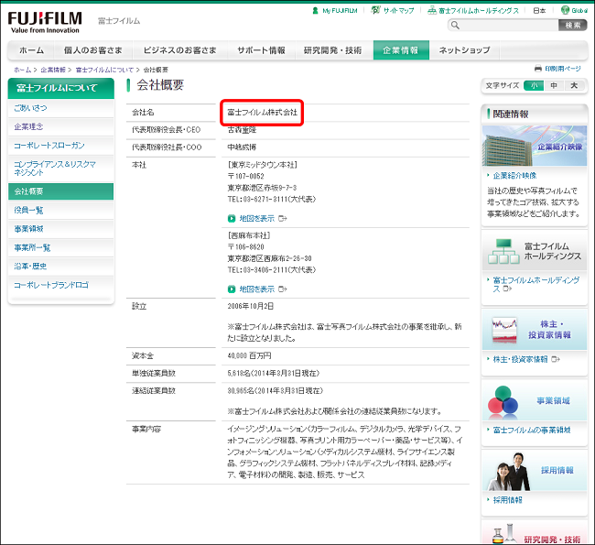Viewport: 595px width, 545px height.
Task: Click 企業紹介映像 building thumbnail
Action: click(535, 146)
